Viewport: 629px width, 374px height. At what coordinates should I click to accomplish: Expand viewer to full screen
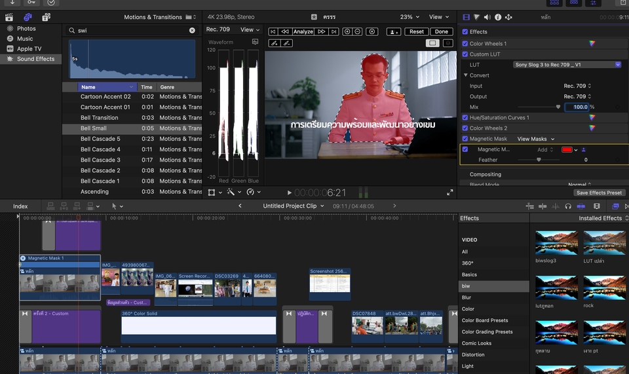click(x=450, y=193)
